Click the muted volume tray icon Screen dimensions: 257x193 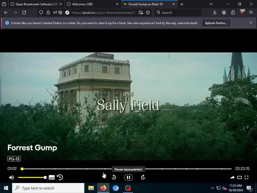click(x=224, y=188)
